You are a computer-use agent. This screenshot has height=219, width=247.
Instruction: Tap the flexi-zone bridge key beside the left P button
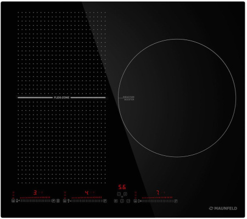pos(58,201)
